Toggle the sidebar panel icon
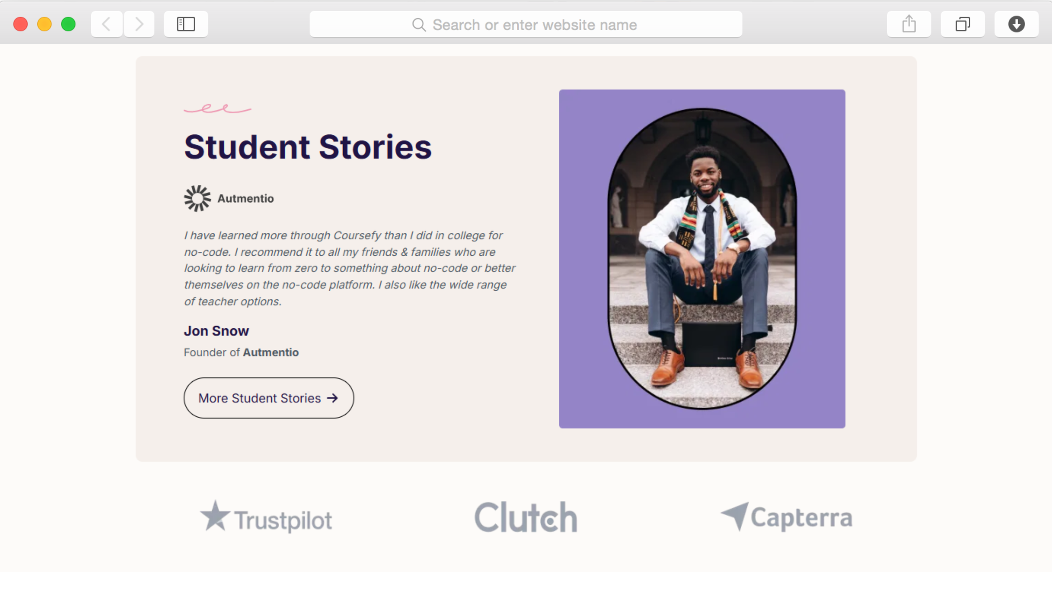1052x591 pixels. click(186, 24)
